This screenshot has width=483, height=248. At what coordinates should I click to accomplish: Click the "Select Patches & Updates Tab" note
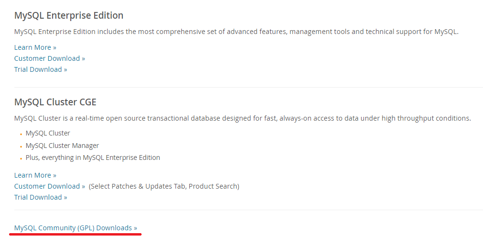pos(164,186)
